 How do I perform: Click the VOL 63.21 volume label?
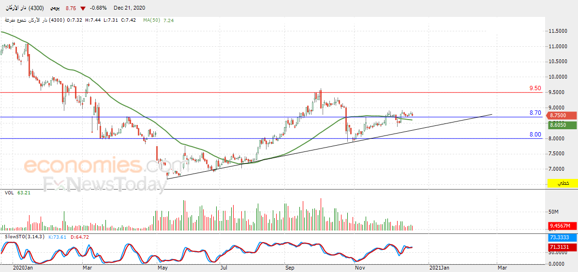[x=17, y=192]
